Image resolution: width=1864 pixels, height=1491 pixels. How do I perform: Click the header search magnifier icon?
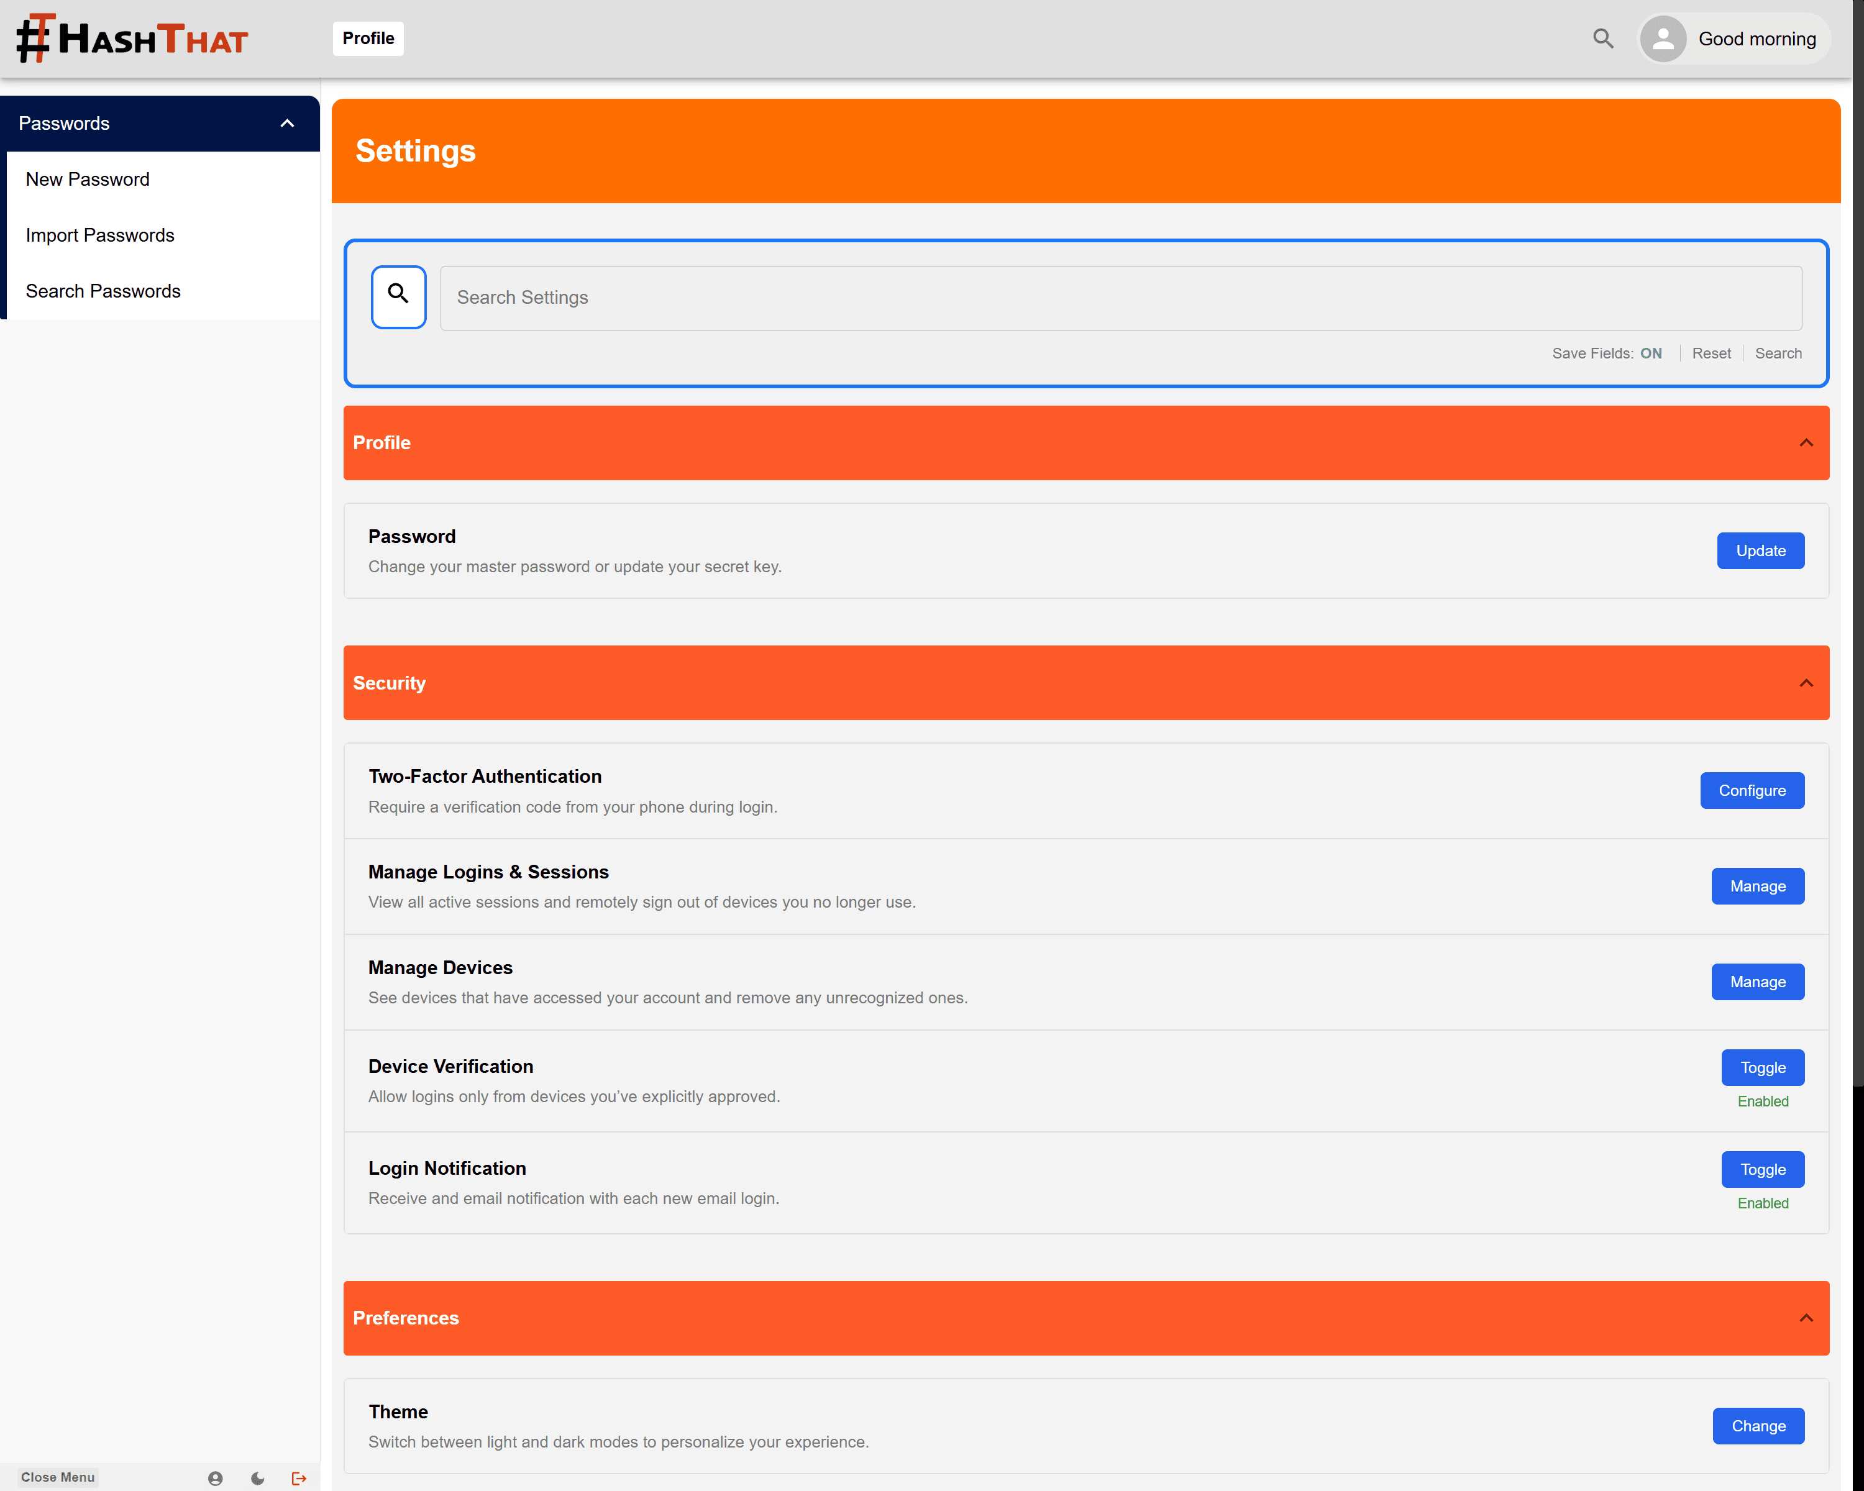coord(1602,38)
